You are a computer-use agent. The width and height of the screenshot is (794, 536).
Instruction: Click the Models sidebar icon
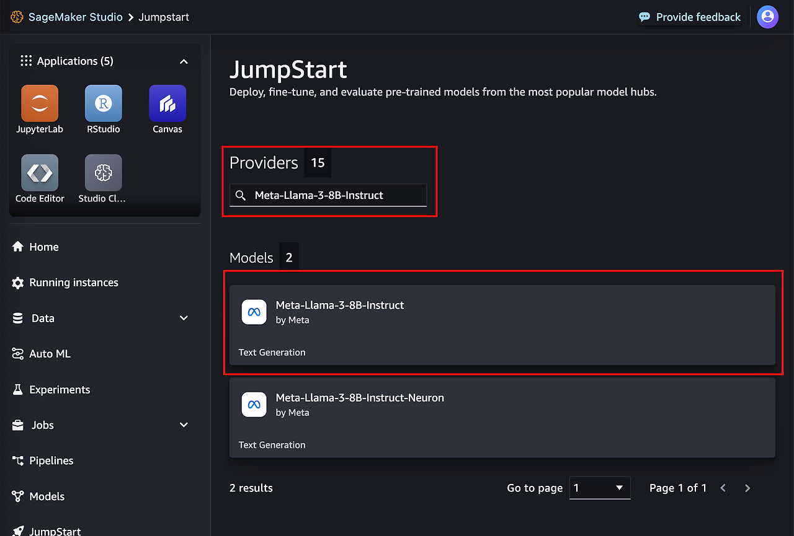18,496
